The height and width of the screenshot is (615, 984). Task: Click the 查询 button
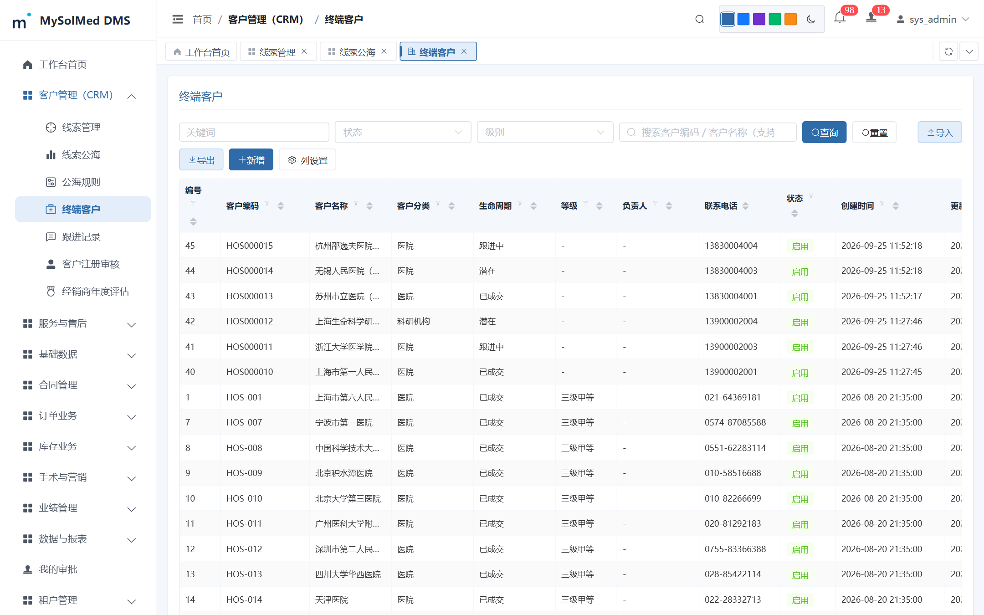[x=824, y=132]
